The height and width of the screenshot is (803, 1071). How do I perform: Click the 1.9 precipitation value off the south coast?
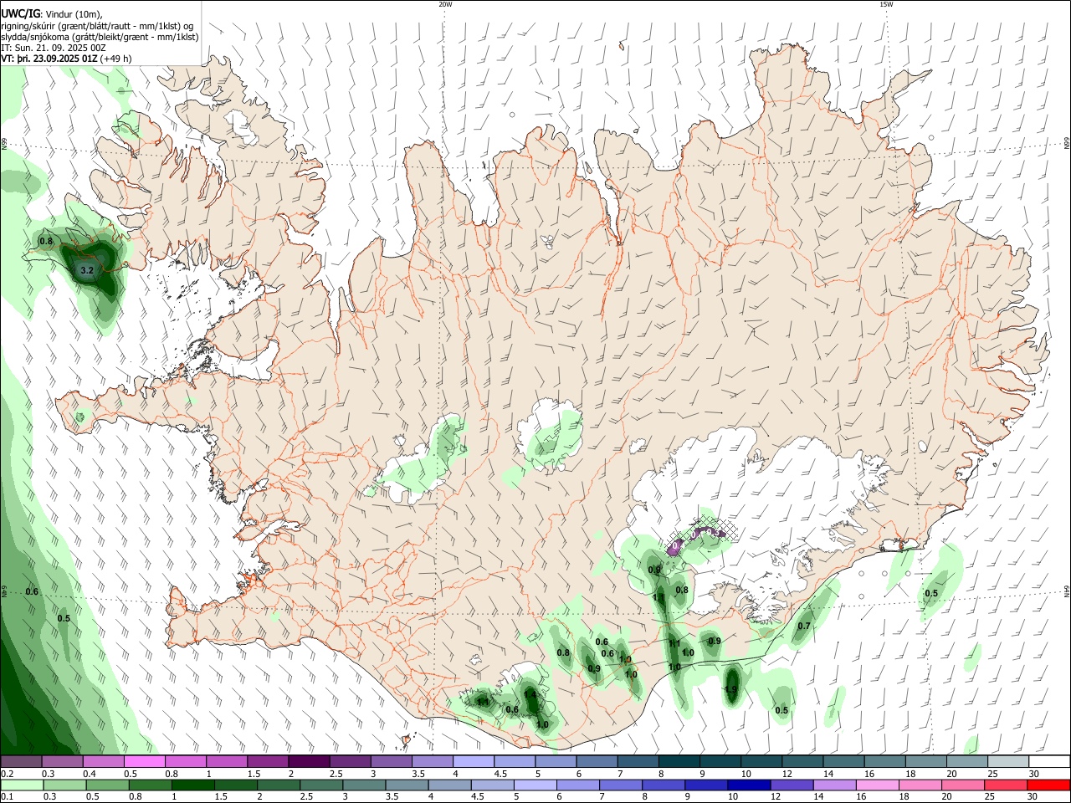(731, 690)
